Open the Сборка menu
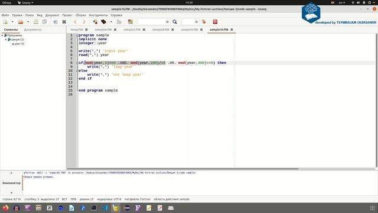 [x=80, y=15]
